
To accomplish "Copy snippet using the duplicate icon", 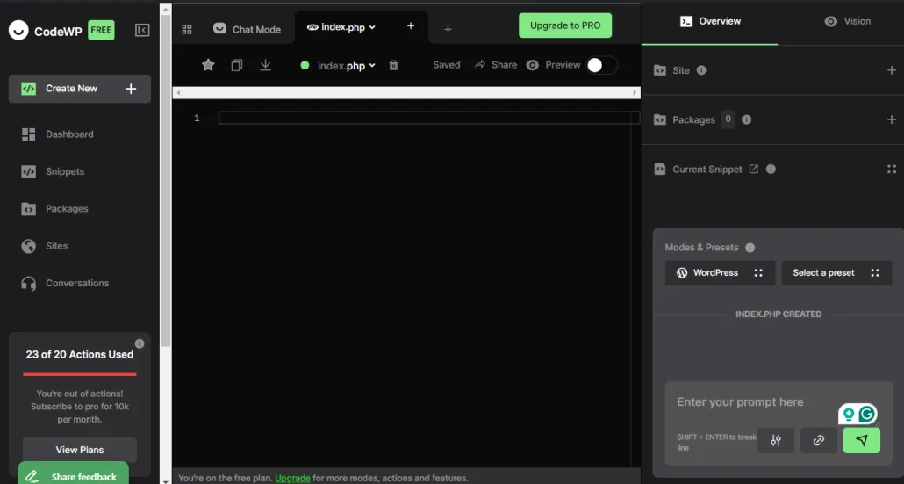I will click(x=236, y=65).
